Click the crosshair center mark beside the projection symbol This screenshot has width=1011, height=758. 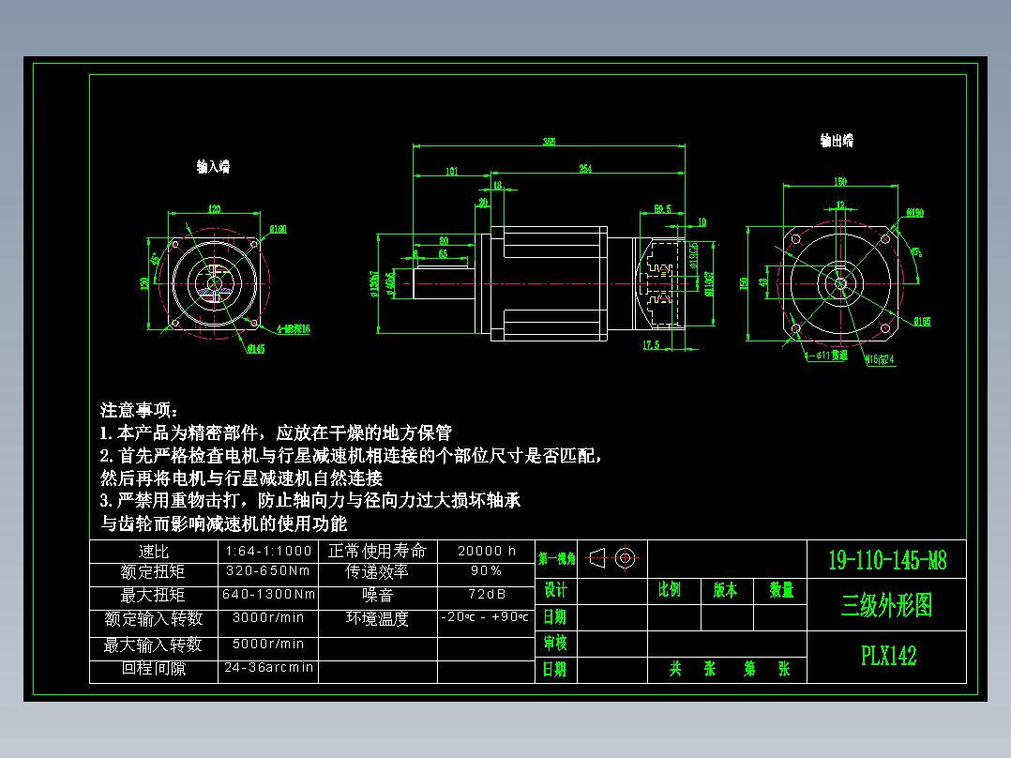pyautogui.click(x=626, y=558)
